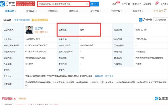The image size is (168, 105).
Task: Switch to the 企业发展 tab
Action: [95, 11]
